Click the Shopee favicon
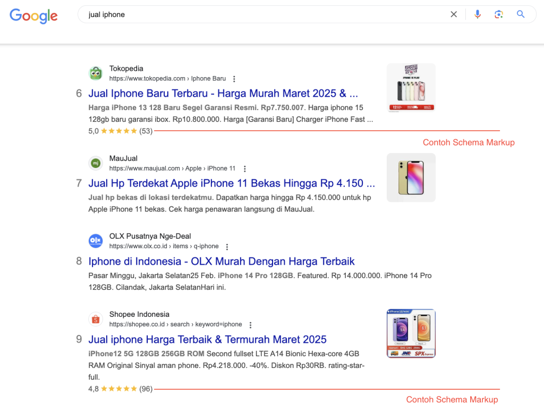Image resolution: width=544 pixels, height=412 pixels. click(x=96, y=319)
